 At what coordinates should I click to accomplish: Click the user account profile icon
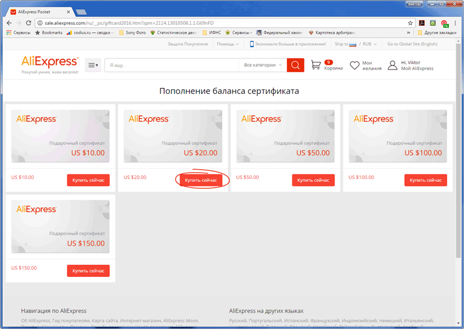coord(393,65)
